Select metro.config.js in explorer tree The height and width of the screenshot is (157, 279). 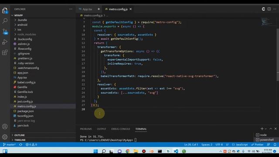pos(27,106)
